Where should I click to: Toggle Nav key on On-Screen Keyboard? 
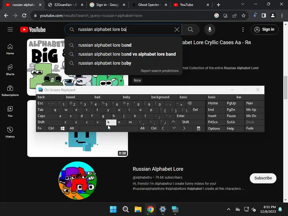(254, 103)
